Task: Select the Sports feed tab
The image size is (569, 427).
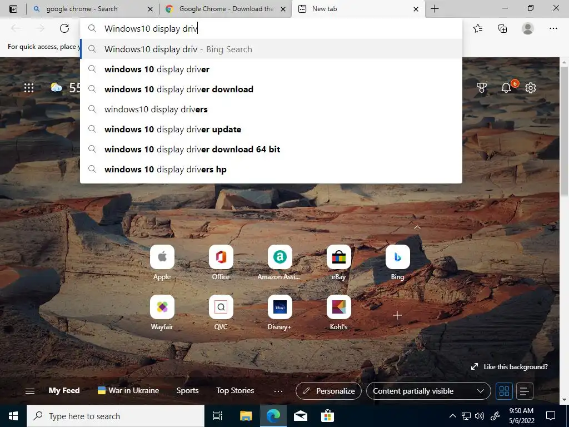Action: [x=187, y=391]
